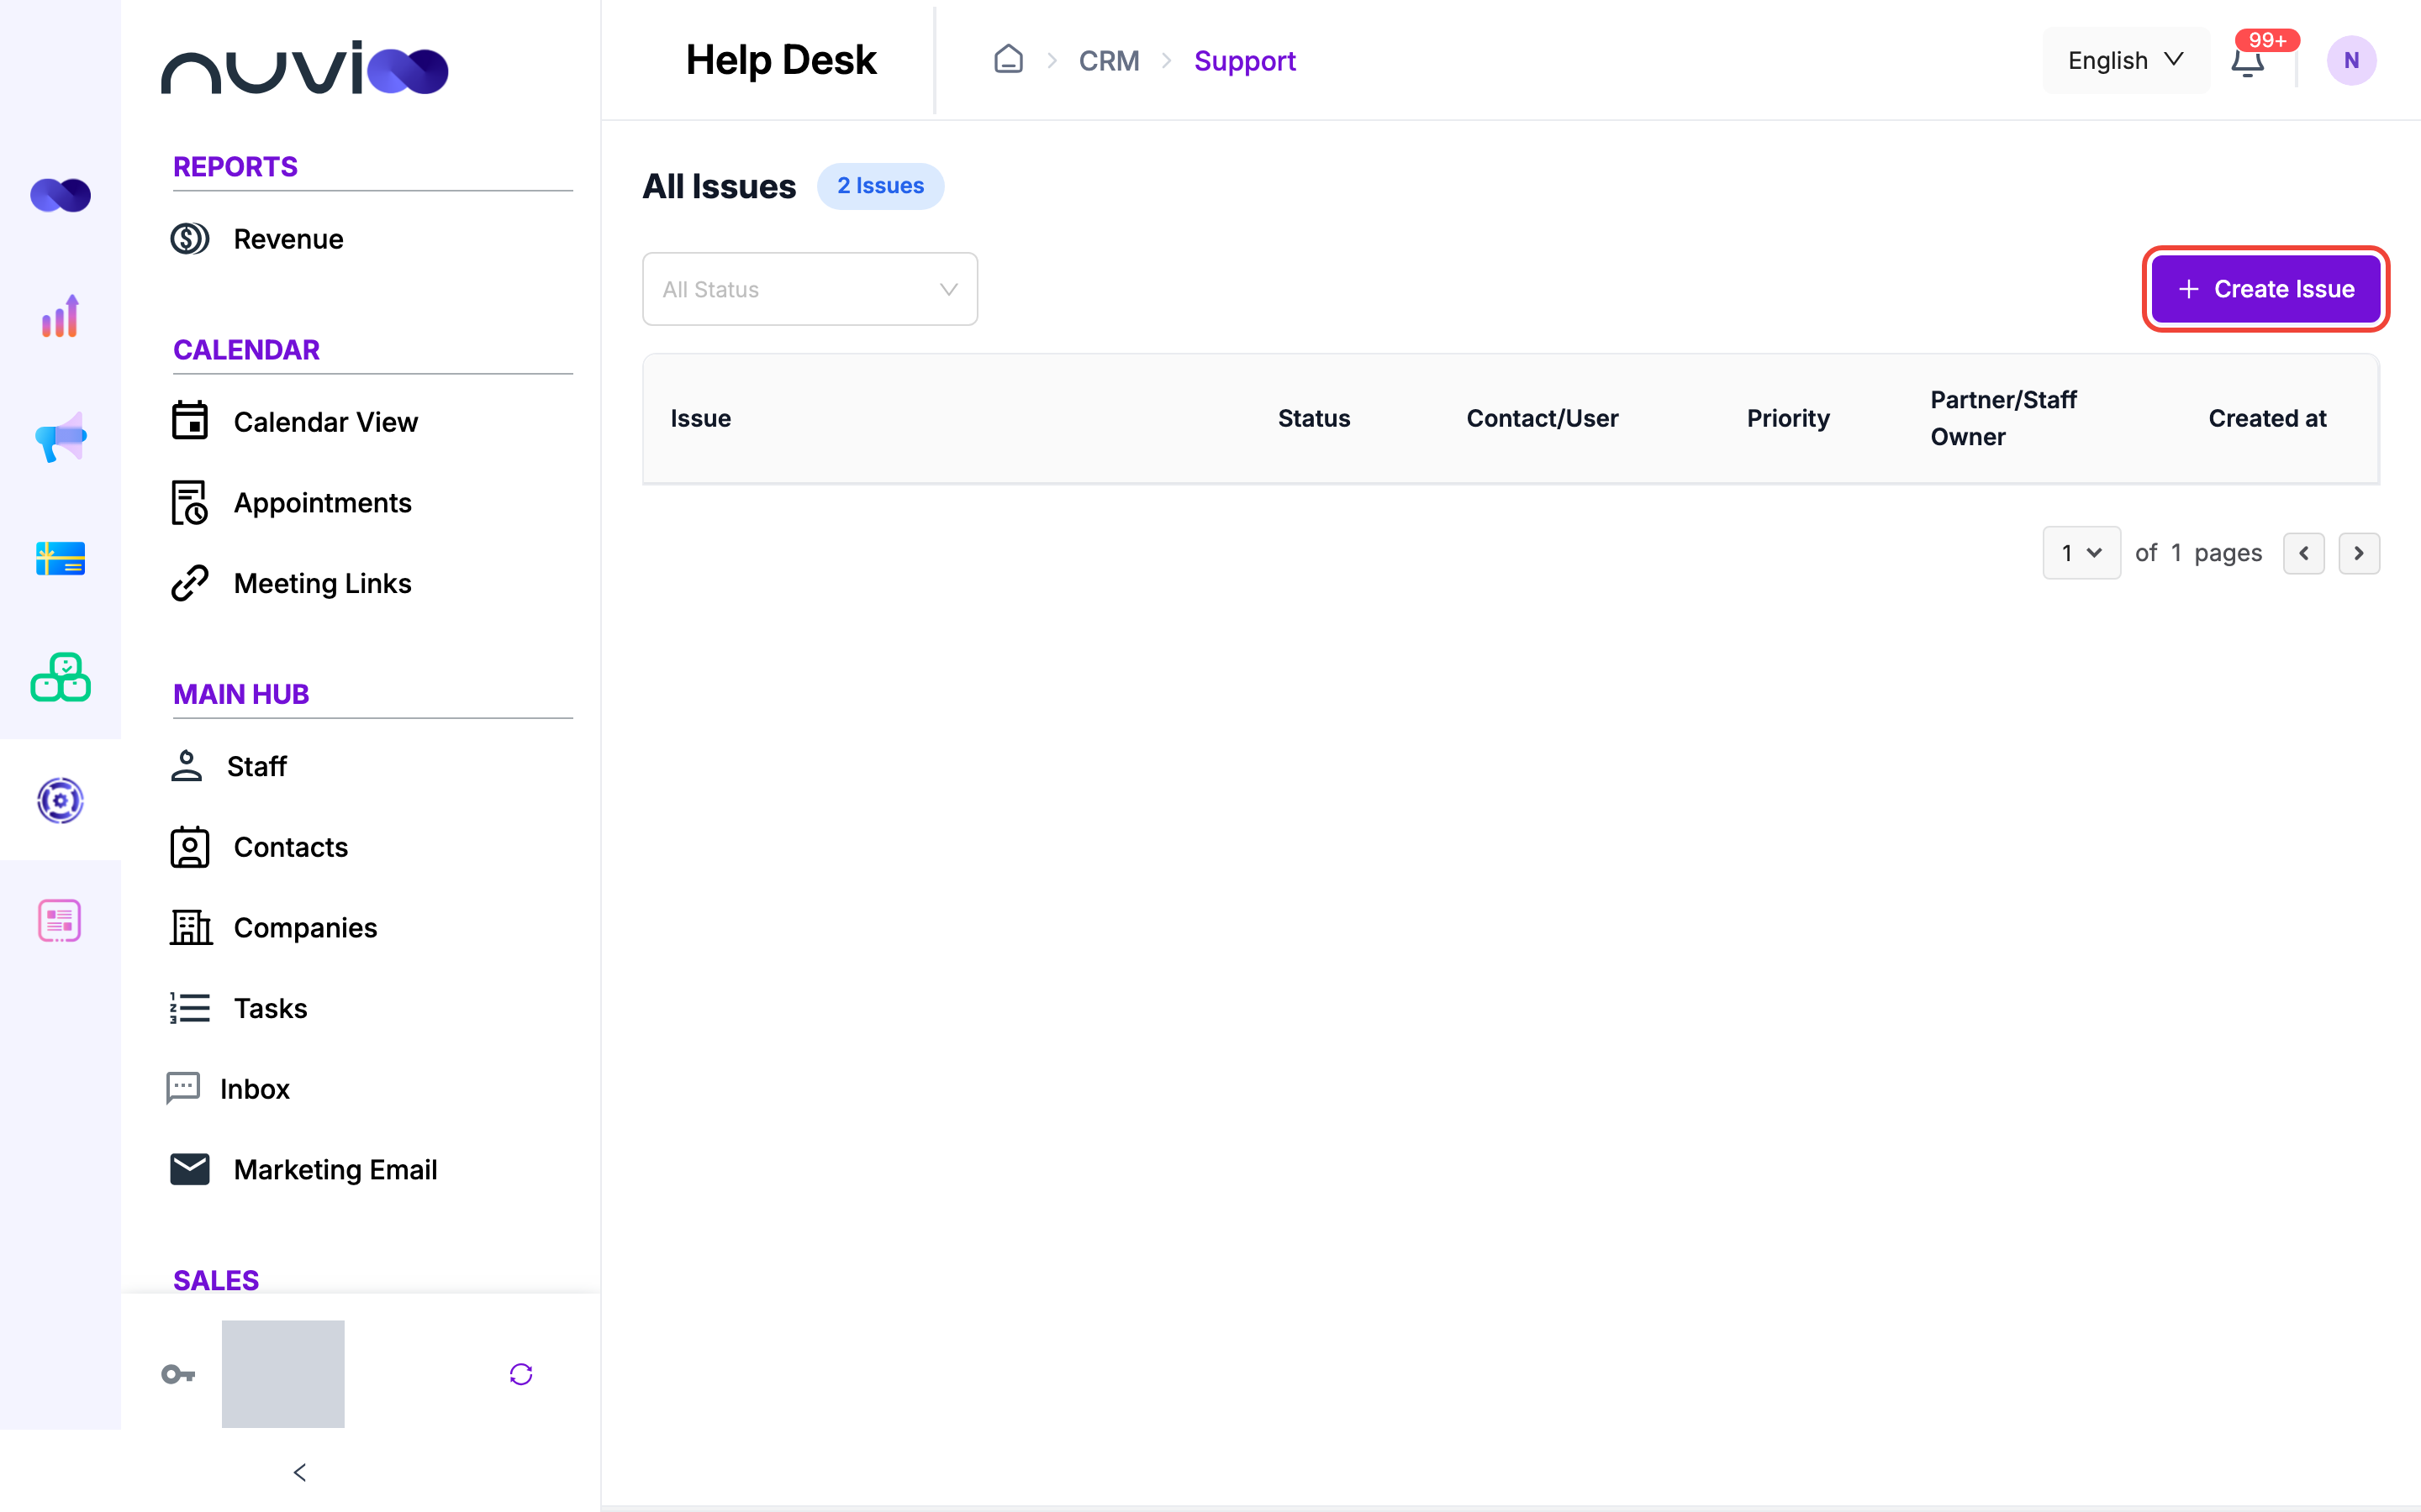Click the refresh sync icon in sidebar footer

point(521,1374)
